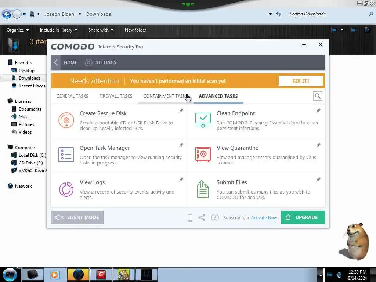Click the mobile phone icon in footer
Image resolution: width=376 pixels, height=282 pixels.
pos(190,217)
